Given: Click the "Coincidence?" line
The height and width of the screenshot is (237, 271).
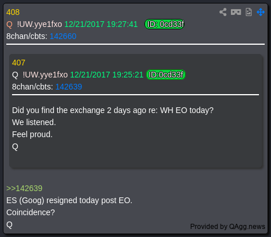Looking at the screenshot, I should tap(30, 212).
